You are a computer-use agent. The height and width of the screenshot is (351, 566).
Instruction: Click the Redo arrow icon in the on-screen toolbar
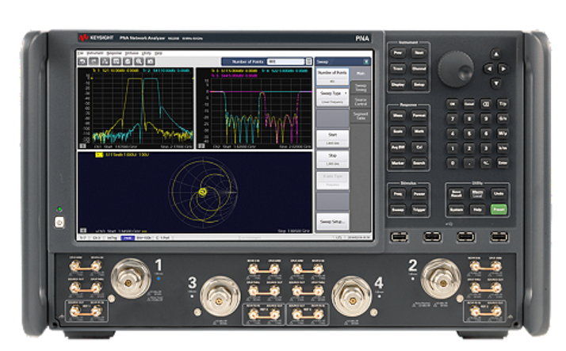click(x=94, y=61)
